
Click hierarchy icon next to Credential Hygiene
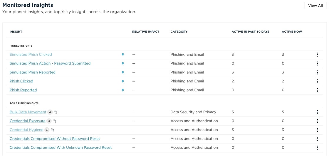(x=53, y=130)
